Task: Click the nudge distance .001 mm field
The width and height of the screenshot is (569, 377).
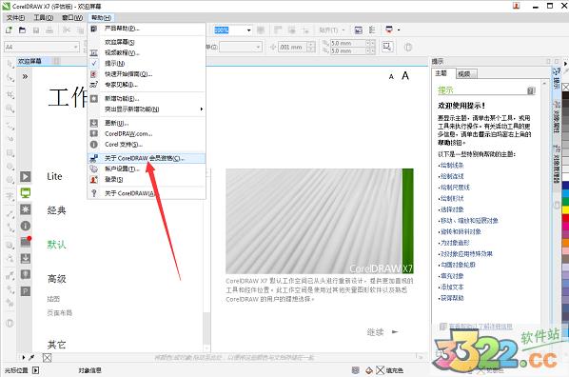Action: [292, 47]
